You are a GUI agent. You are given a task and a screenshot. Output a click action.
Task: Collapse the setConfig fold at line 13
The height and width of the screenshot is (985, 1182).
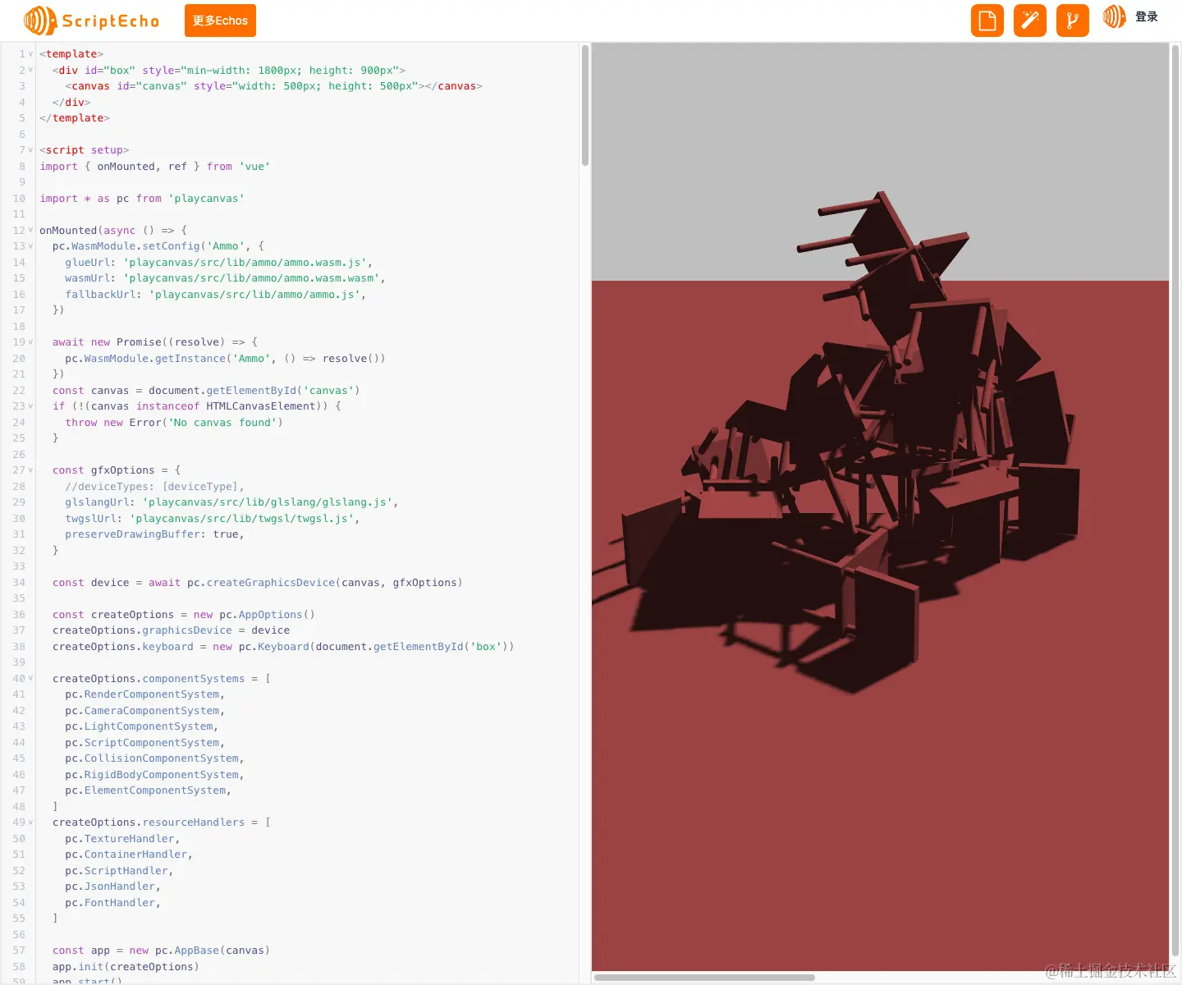click(x=30, y=246)
